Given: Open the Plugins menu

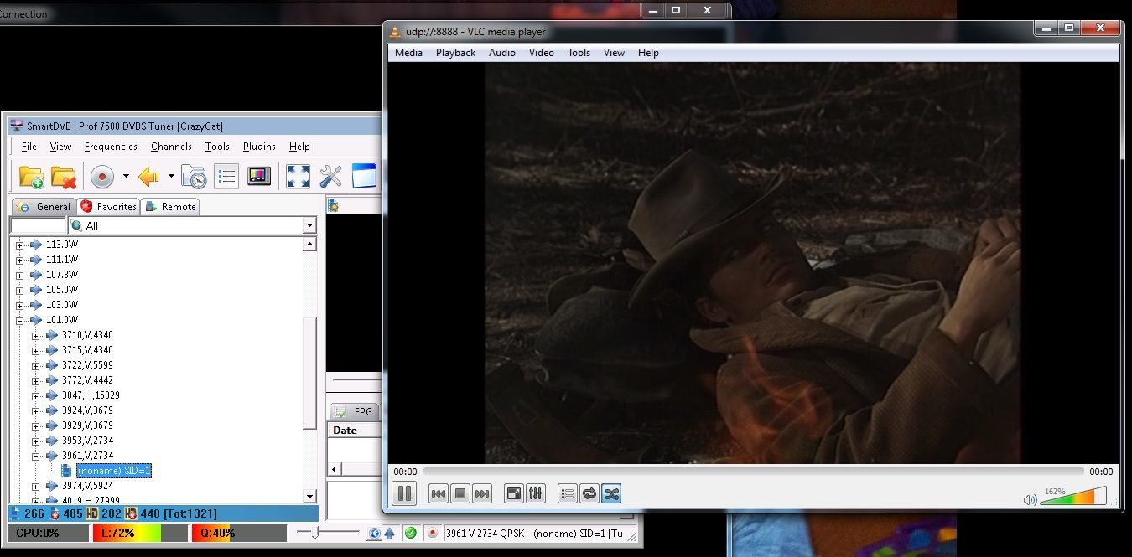Looking at the screenshot, I should [259, 146].
